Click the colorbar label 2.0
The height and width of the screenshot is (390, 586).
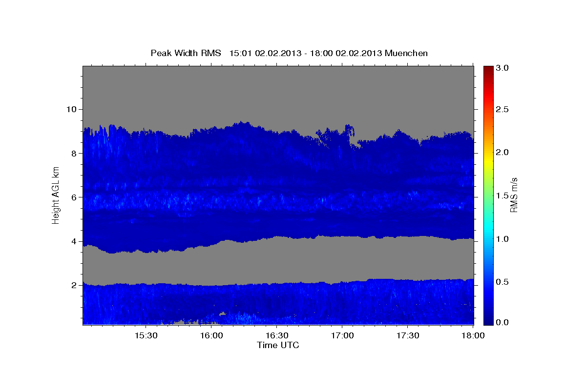coord(503,152)
